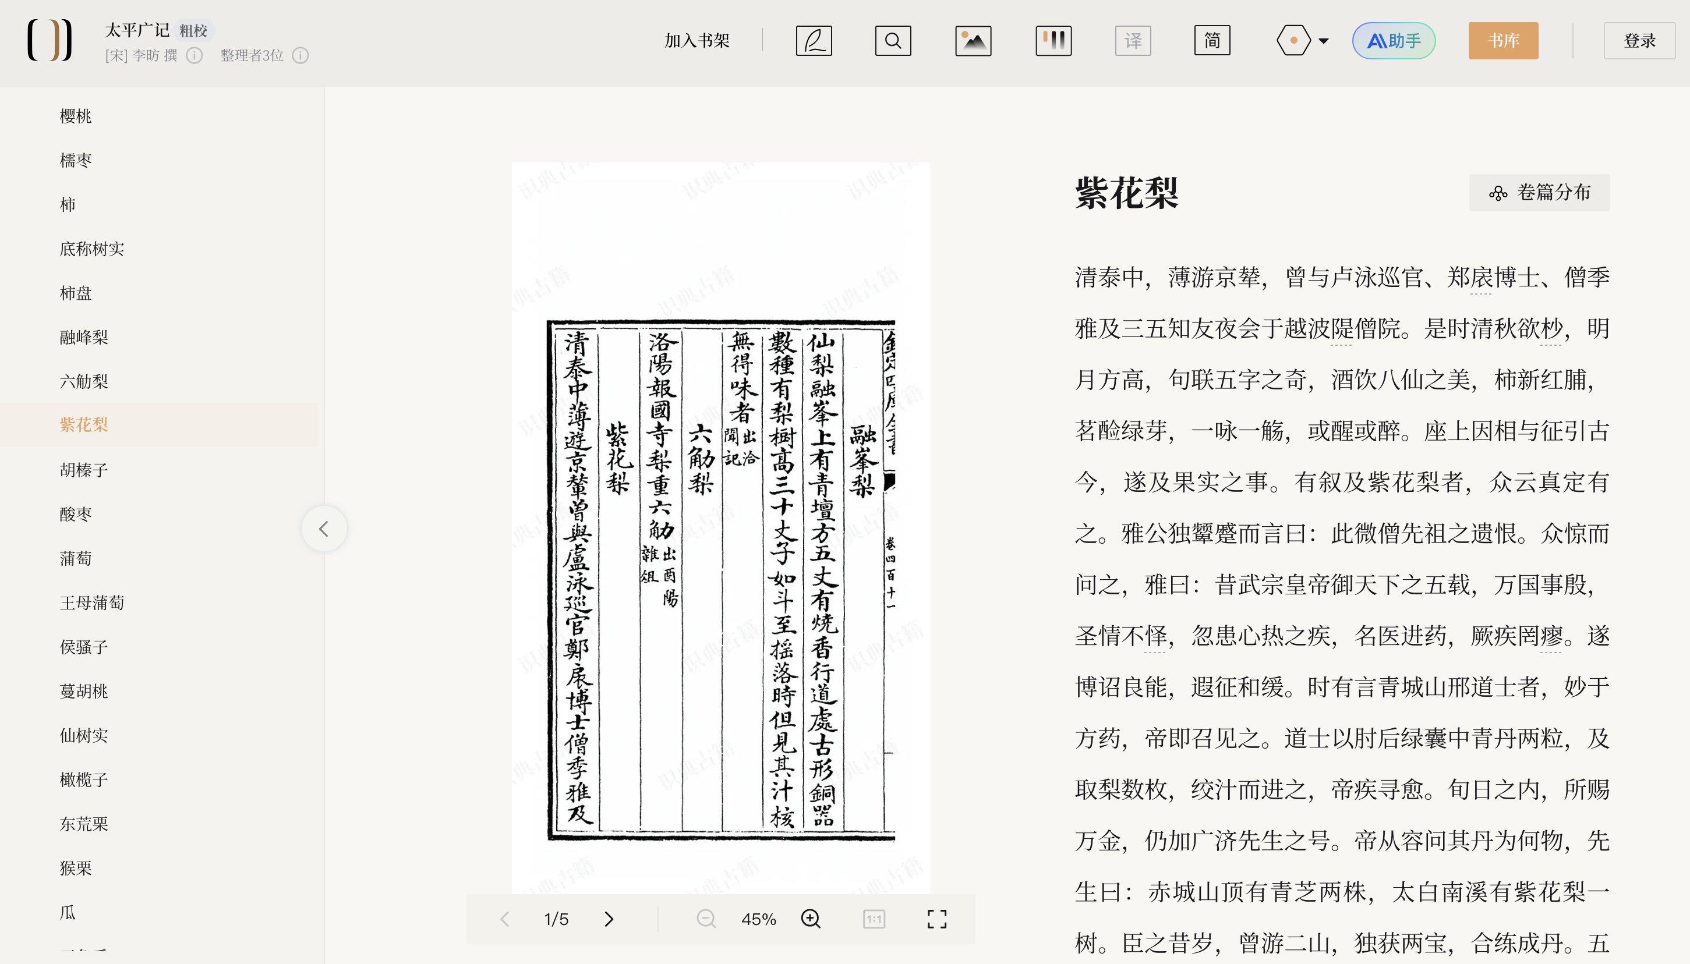The image size is (1690, 964).
Task: Select the annotation pen tool
Action: (814, 40)
